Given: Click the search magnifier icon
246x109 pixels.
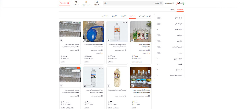Looking at the screenshot, I should (161, 3).
